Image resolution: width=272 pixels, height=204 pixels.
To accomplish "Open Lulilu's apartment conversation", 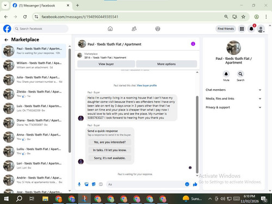I will click(x=34, y=151).
